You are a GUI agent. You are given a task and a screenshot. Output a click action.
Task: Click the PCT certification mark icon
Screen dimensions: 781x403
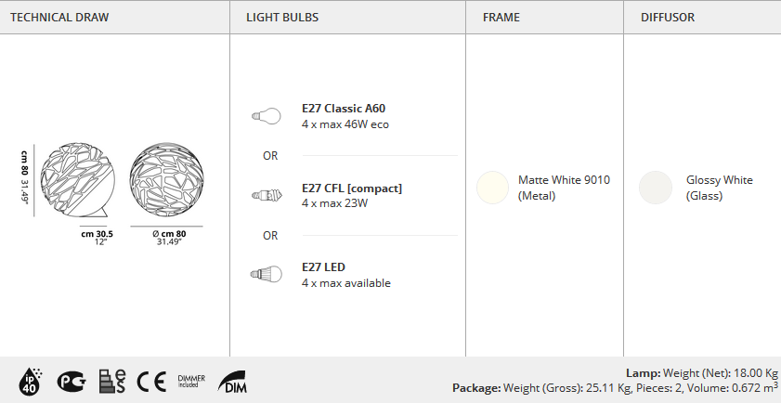(x=71, y=382)
